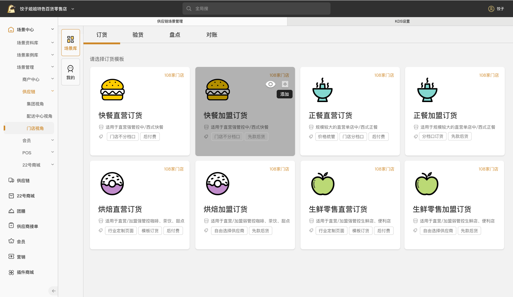Image resolution: width=513 pixels, height=297 pixels.
Task: Switch to the 验货 tab
Action: [138, 35]
